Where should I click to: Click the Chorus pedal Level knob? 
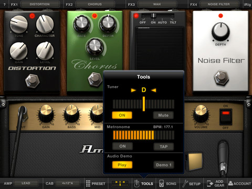pos(94,47)
